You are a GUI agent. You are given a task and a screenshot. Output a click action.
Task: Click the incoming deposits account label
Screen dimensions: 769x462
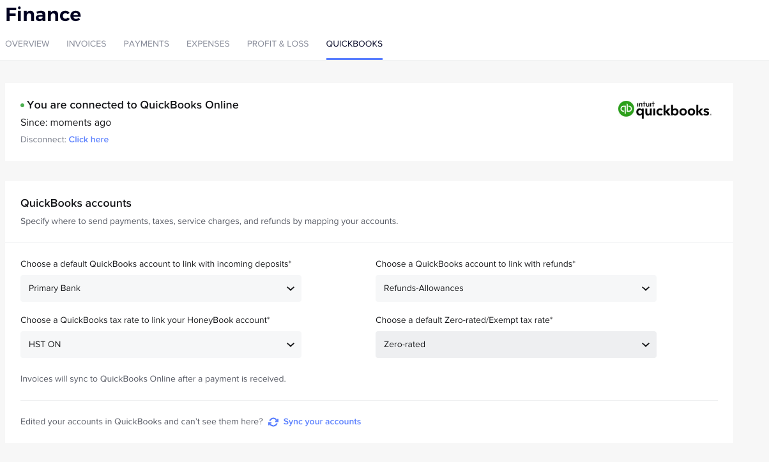click(156, 264)
